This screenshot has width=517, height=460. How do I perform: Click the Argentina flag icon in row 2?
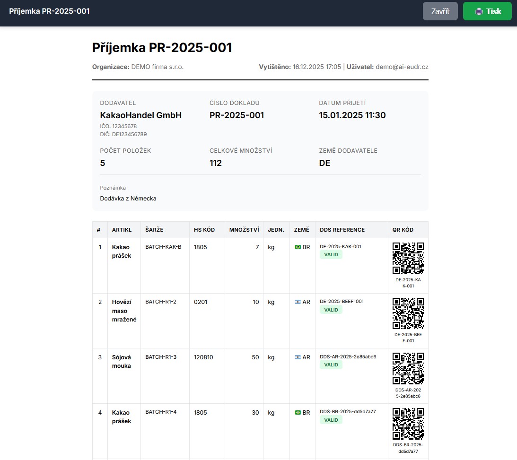pyautogui.click(x=298, y=302)
